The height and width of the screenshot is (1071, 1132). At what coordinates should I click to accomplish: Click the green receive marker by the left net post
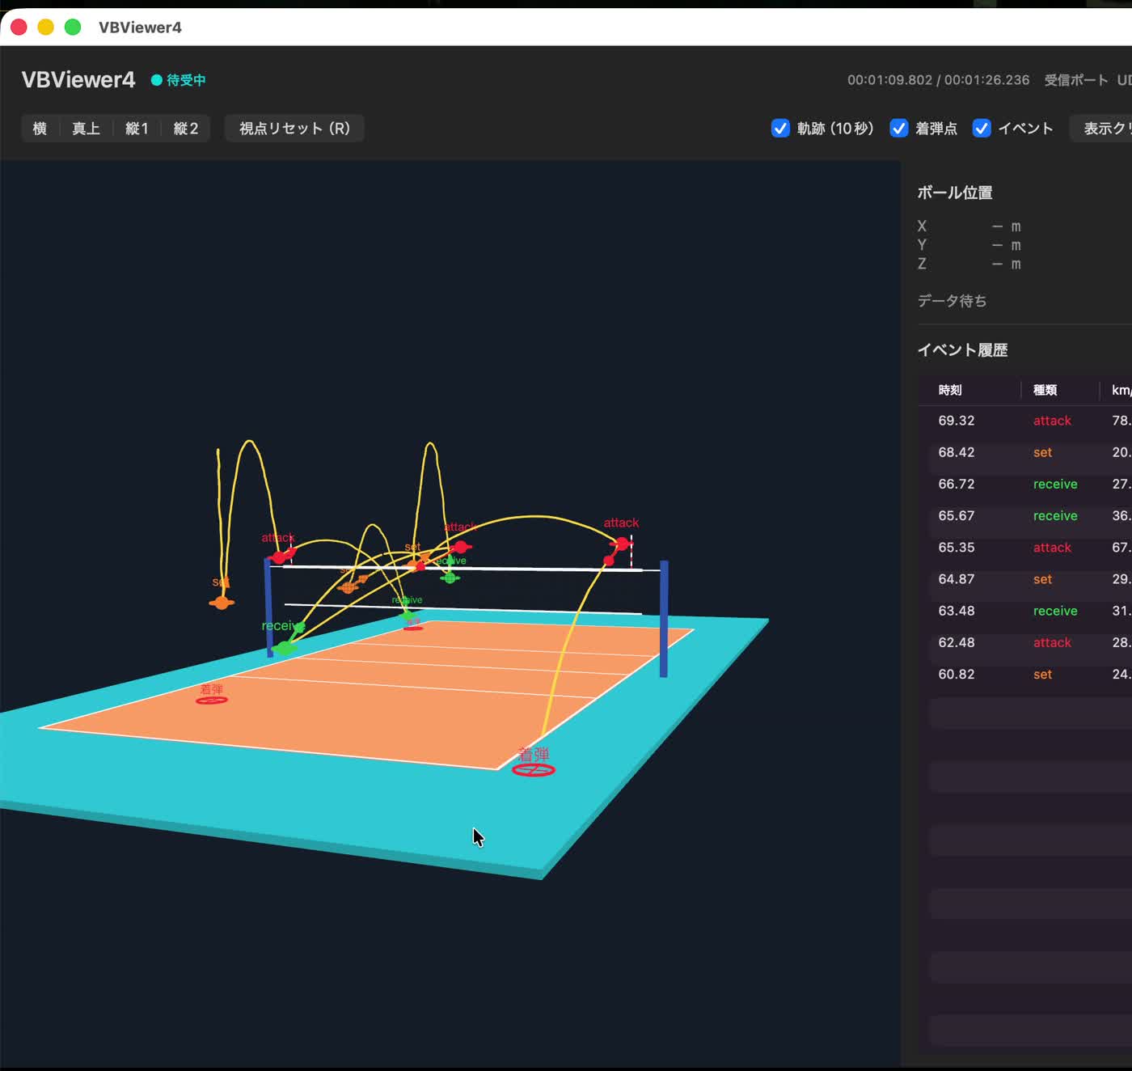(284, 648)
